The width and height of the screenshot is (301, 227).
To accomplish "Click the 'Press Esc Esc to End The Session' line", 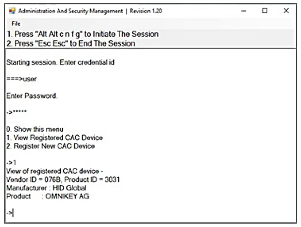I will 70,43.
